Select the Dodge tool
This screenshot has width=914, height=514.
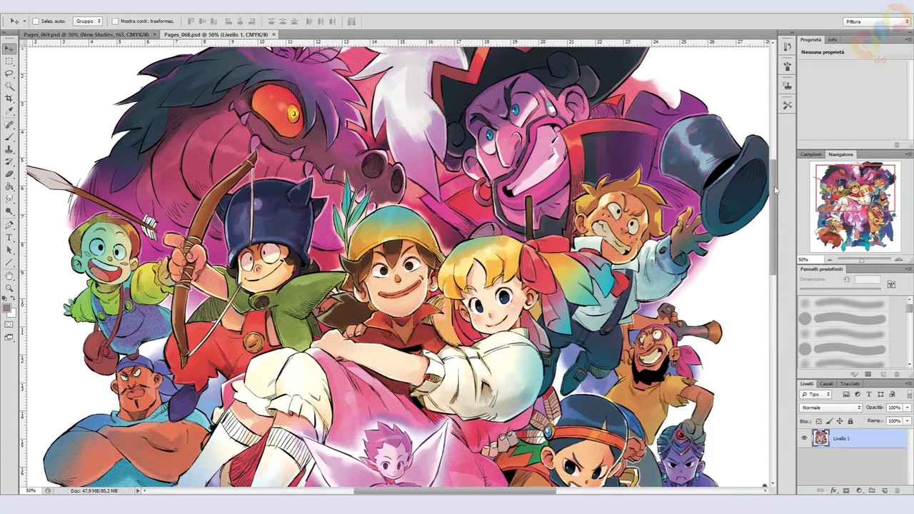coord(9,211)
